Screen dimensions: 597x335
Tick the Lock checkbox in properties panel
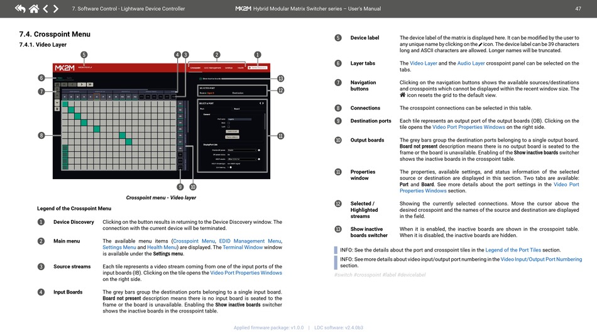[229, 127]
